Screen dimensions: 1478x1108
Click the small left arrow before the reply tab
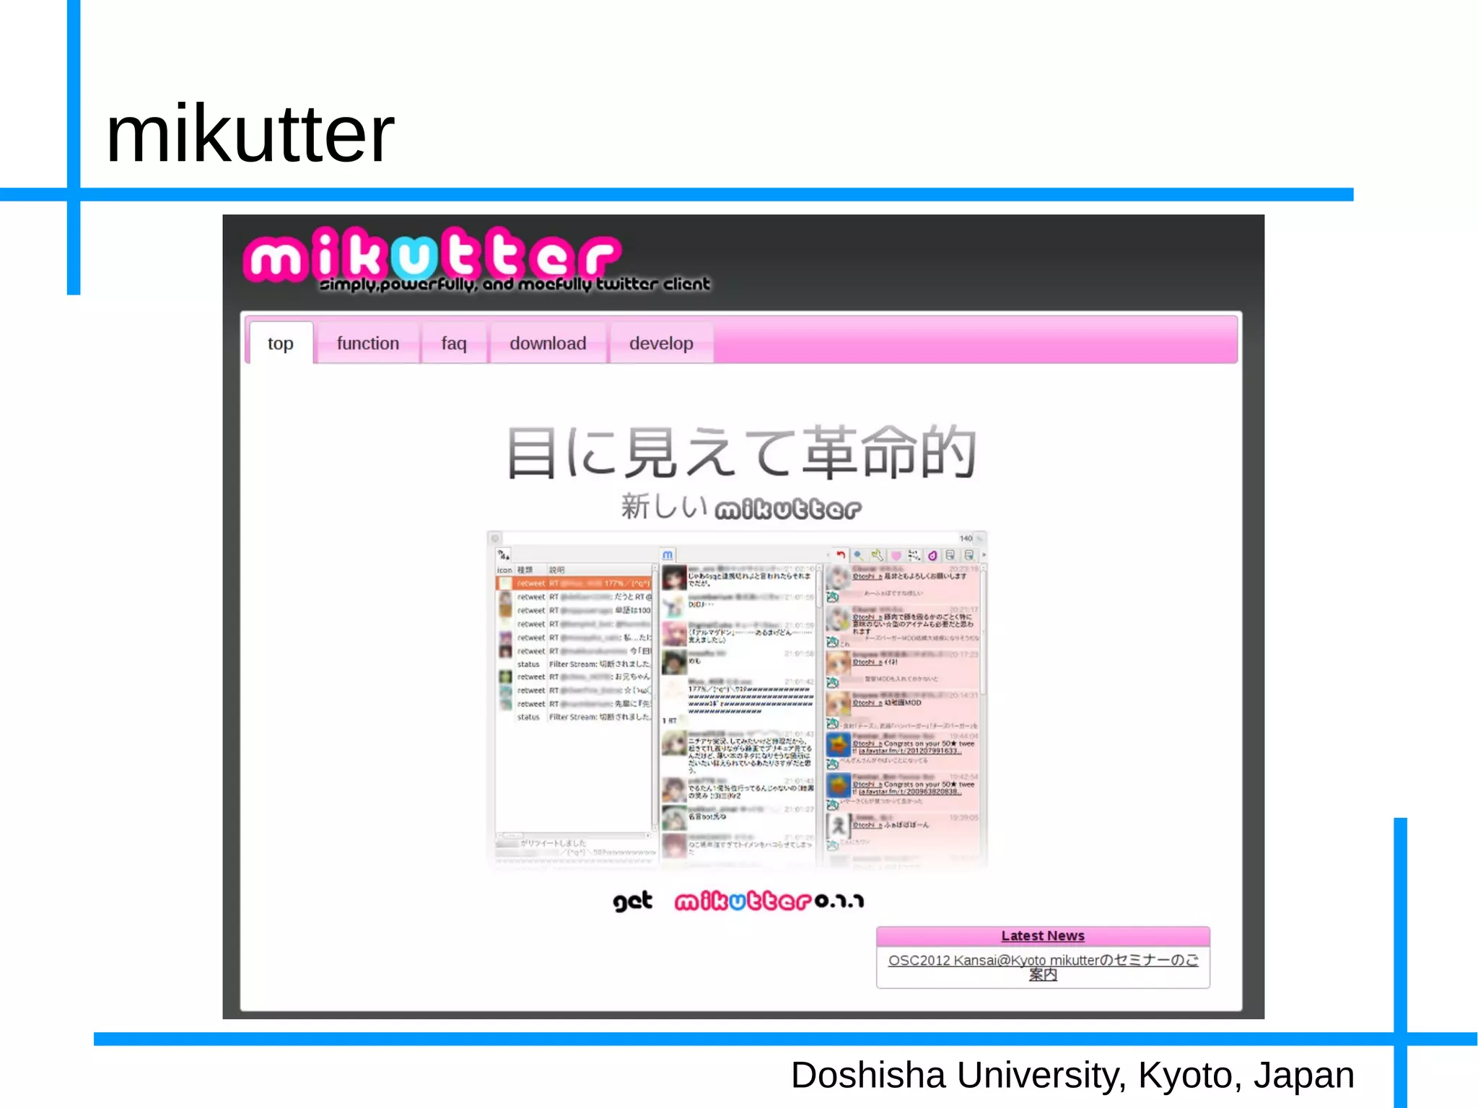[x=828, y=555]
